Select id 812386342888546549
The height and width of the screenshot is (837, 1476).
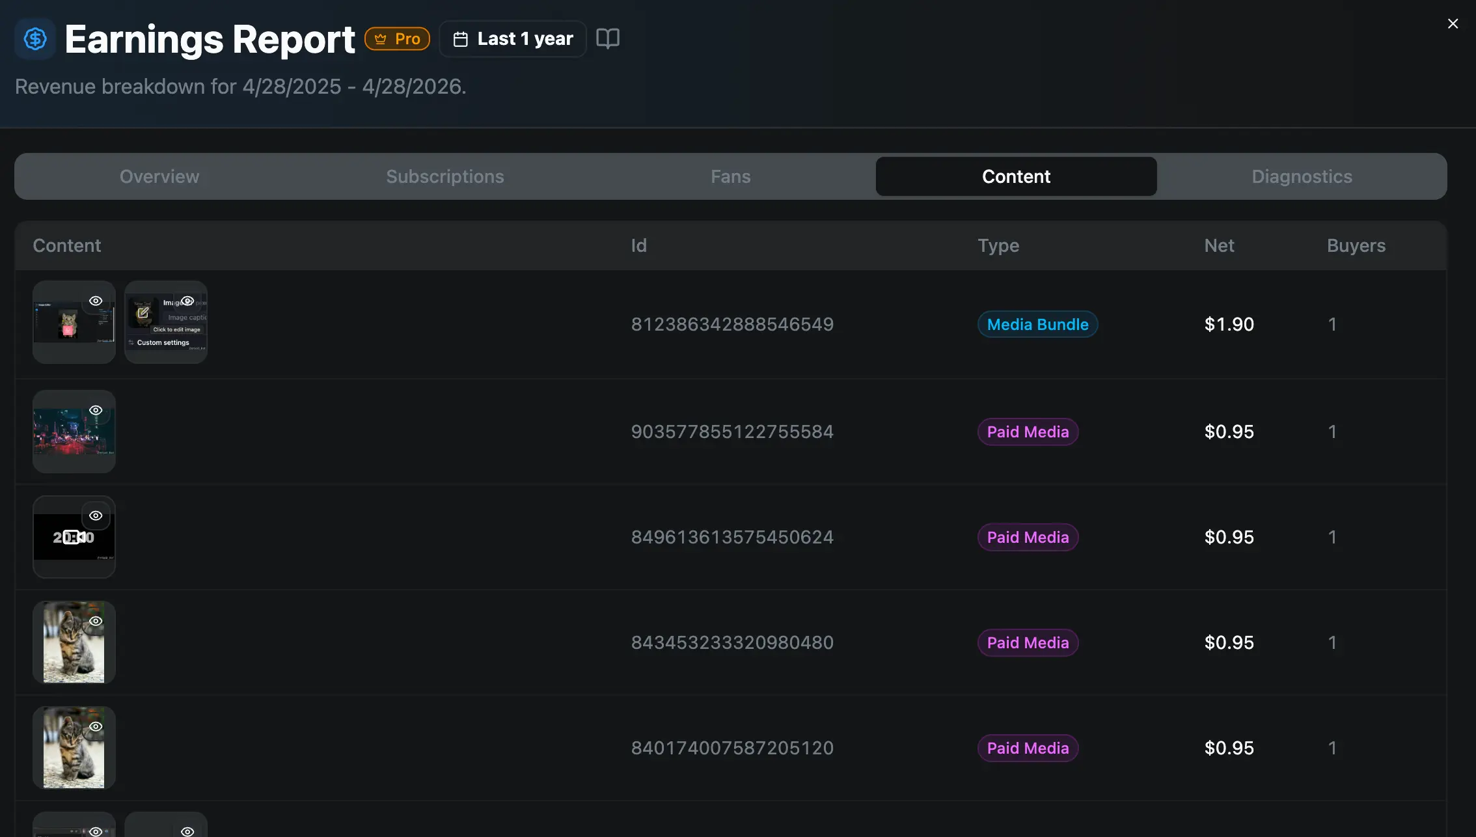(732, 324)
